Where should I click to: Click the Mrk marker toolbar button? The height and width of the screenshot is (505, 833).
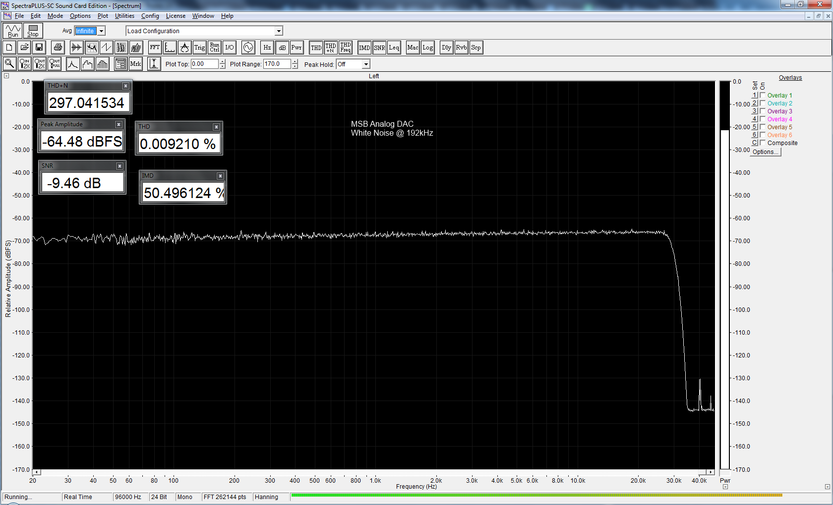tap(135, 64)
